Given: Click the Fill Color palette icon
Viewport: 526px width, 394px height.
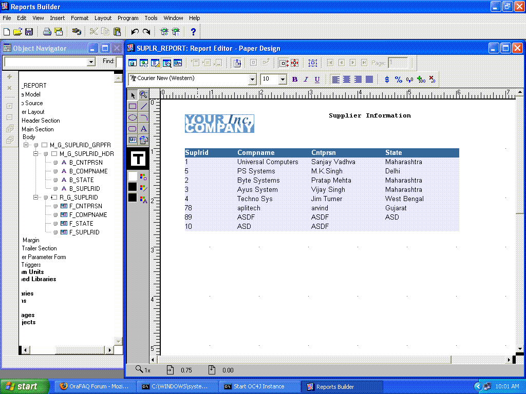Looking at the screenshot, I should point(143,176).
